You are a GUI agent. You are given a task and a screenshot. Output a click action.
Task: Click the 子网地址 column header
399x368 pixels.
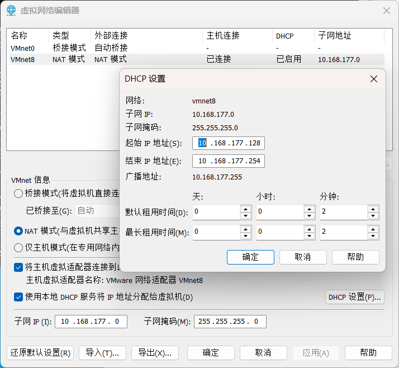pos(349,36)
